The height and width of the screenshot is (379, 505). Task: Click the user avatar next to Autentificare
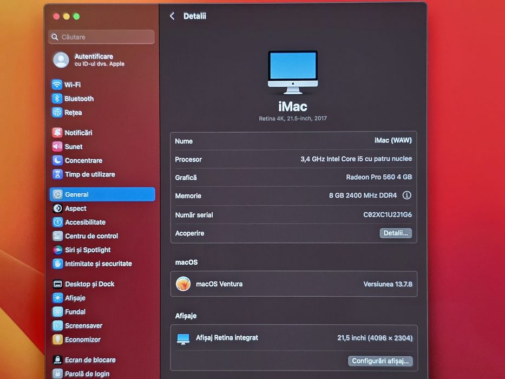(x=61, y=60)
